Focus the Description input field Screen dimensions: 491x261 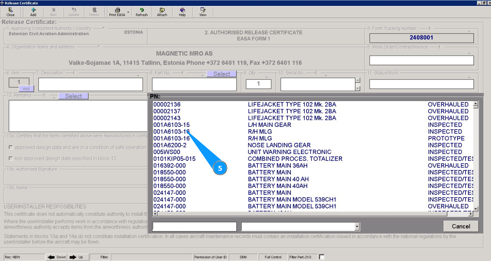[x=91, y=84]
